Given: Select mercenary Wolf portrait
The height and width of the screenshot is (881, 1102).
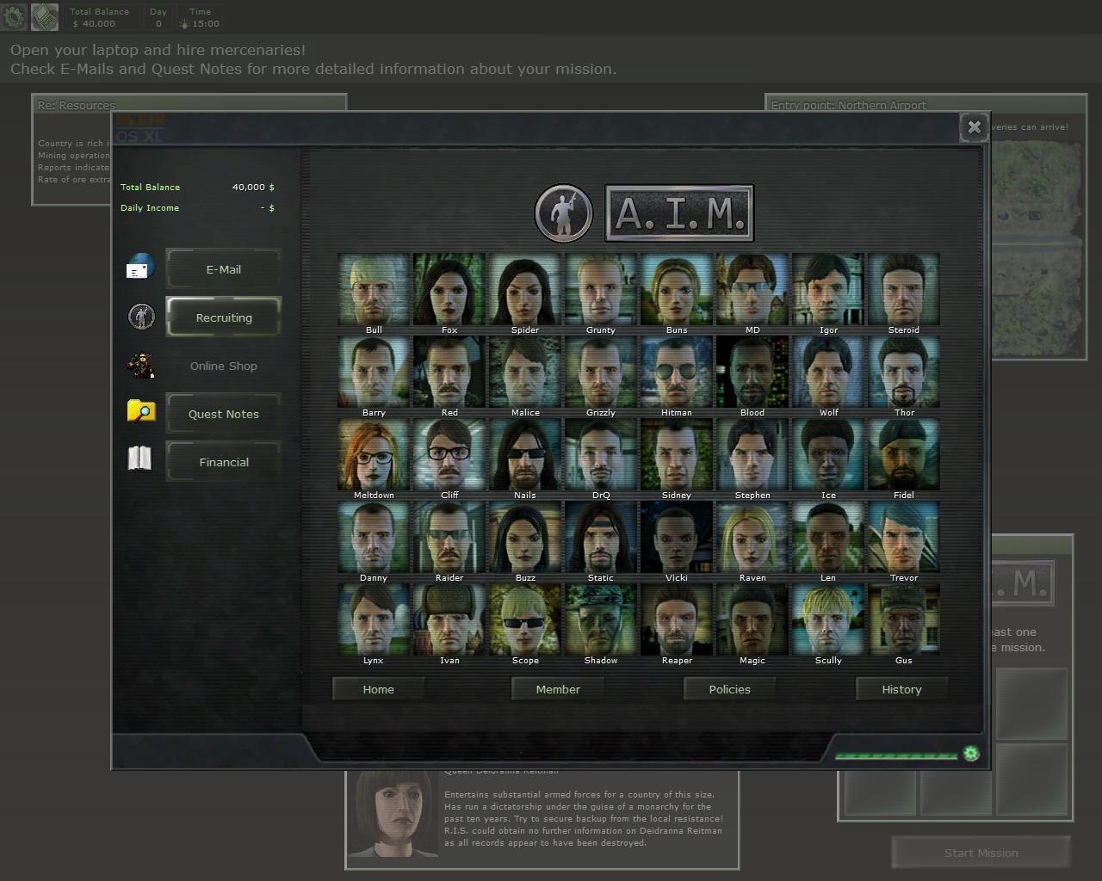Looking at the screenshot, I should pyautogui.click(x=828, y=372).
